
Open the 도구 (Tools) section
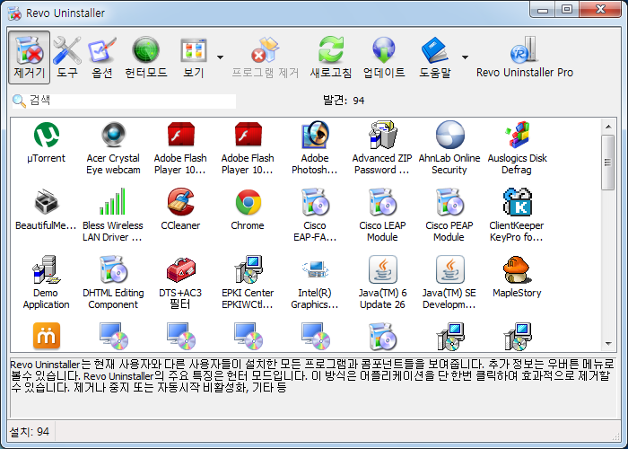(67, 57)
